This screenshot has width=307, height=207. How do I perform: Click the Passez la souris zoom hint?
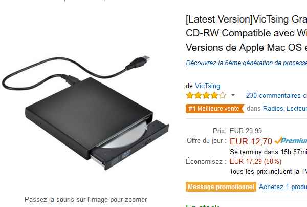tap(86, 200)
